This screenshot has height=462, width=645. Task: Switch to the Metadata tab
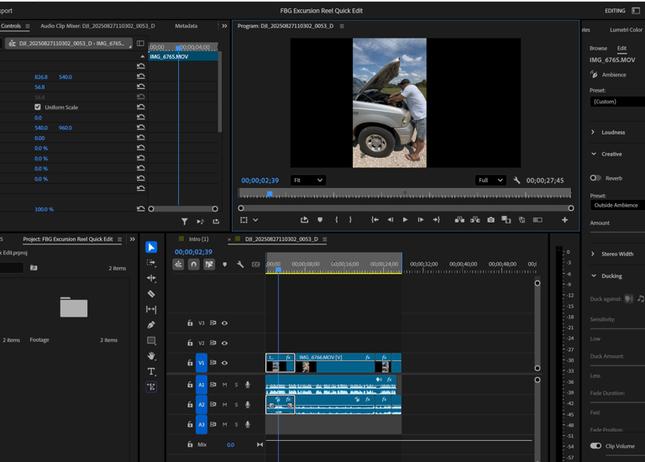coord(186,26)
